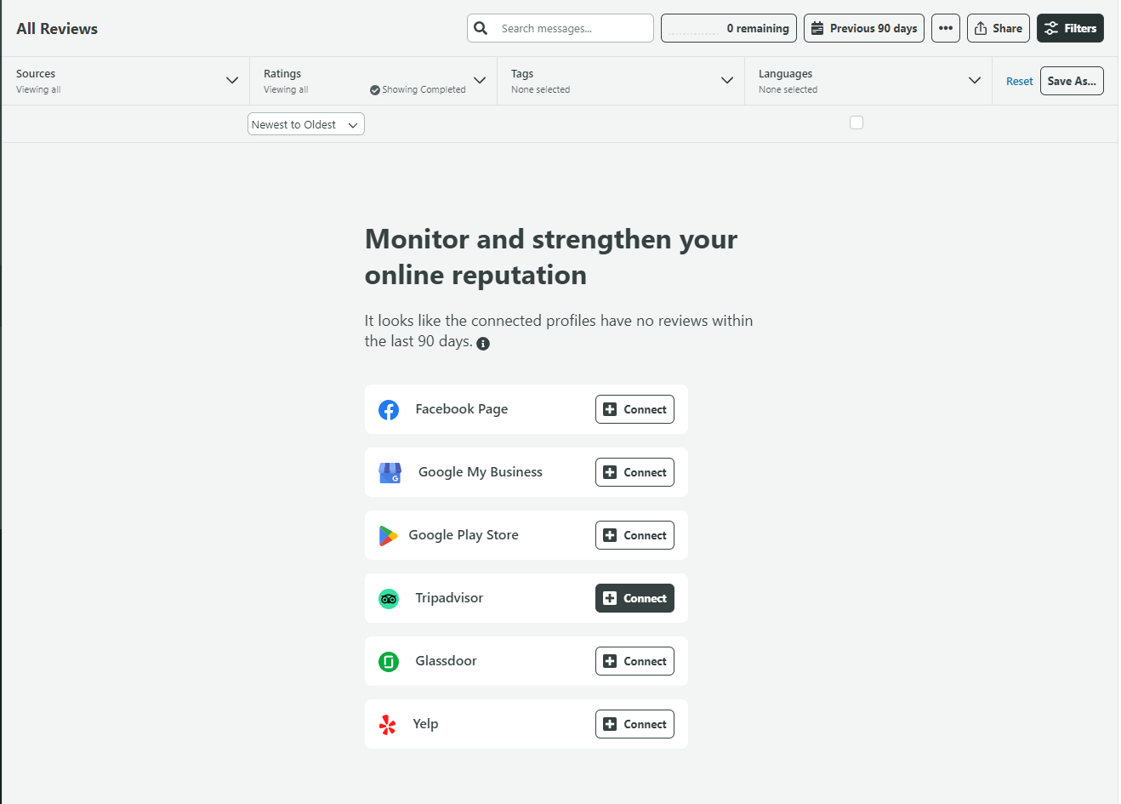Click the info icon after '90 days'

click(x=483, y=344)
